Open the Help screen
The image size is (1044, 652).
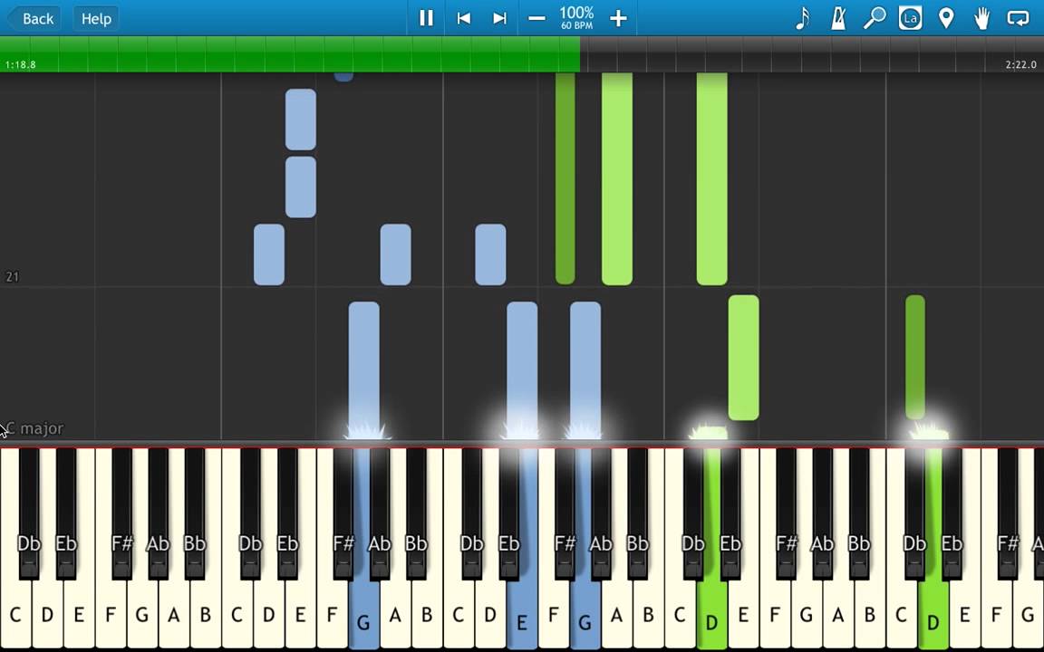96,18
